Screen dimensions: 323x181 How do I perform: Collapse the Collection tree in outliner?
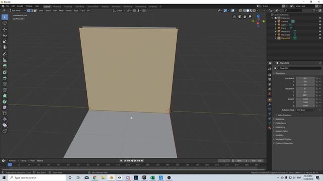(x=273, y=18)
